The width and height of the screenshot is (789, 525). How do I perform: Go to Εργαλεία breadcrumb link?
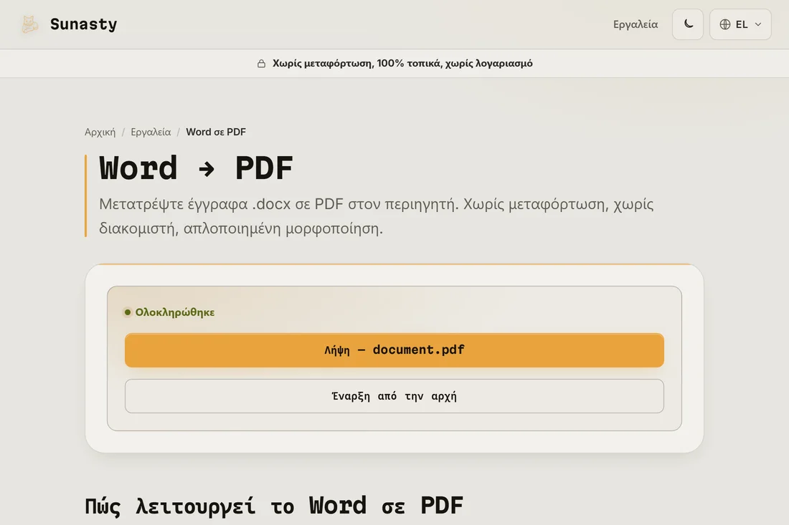pos(151,132)
